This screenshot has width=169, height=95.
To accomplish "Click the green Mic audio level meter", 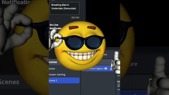I will [119, 84].
